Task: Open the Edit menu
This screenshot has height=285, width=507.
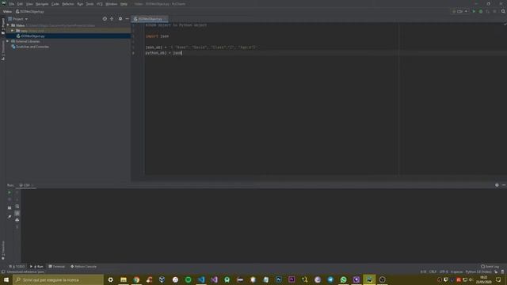Action: [20, 4]
